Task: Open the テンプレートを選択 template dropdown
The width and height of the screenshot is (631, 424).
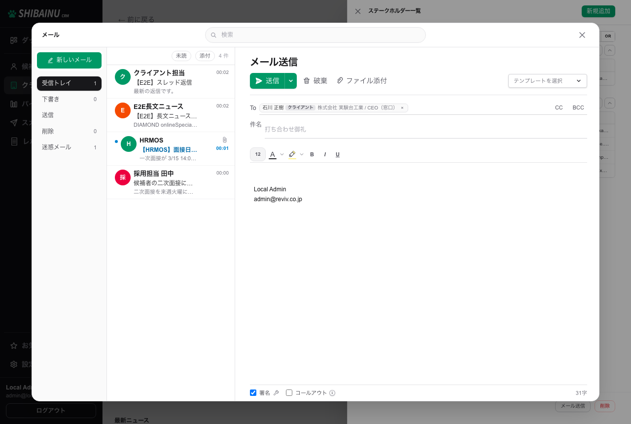Action: point(548,81)
